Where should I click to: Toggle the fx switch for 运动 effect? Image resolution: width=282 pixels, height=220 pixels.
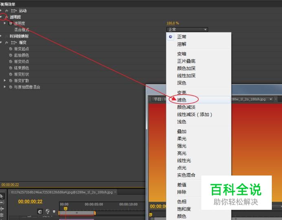(7, 11)
